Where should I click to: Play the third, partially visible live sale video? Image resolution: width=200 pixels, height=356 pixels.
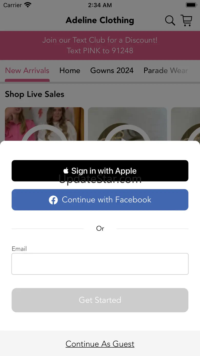(x=185, y=124)
